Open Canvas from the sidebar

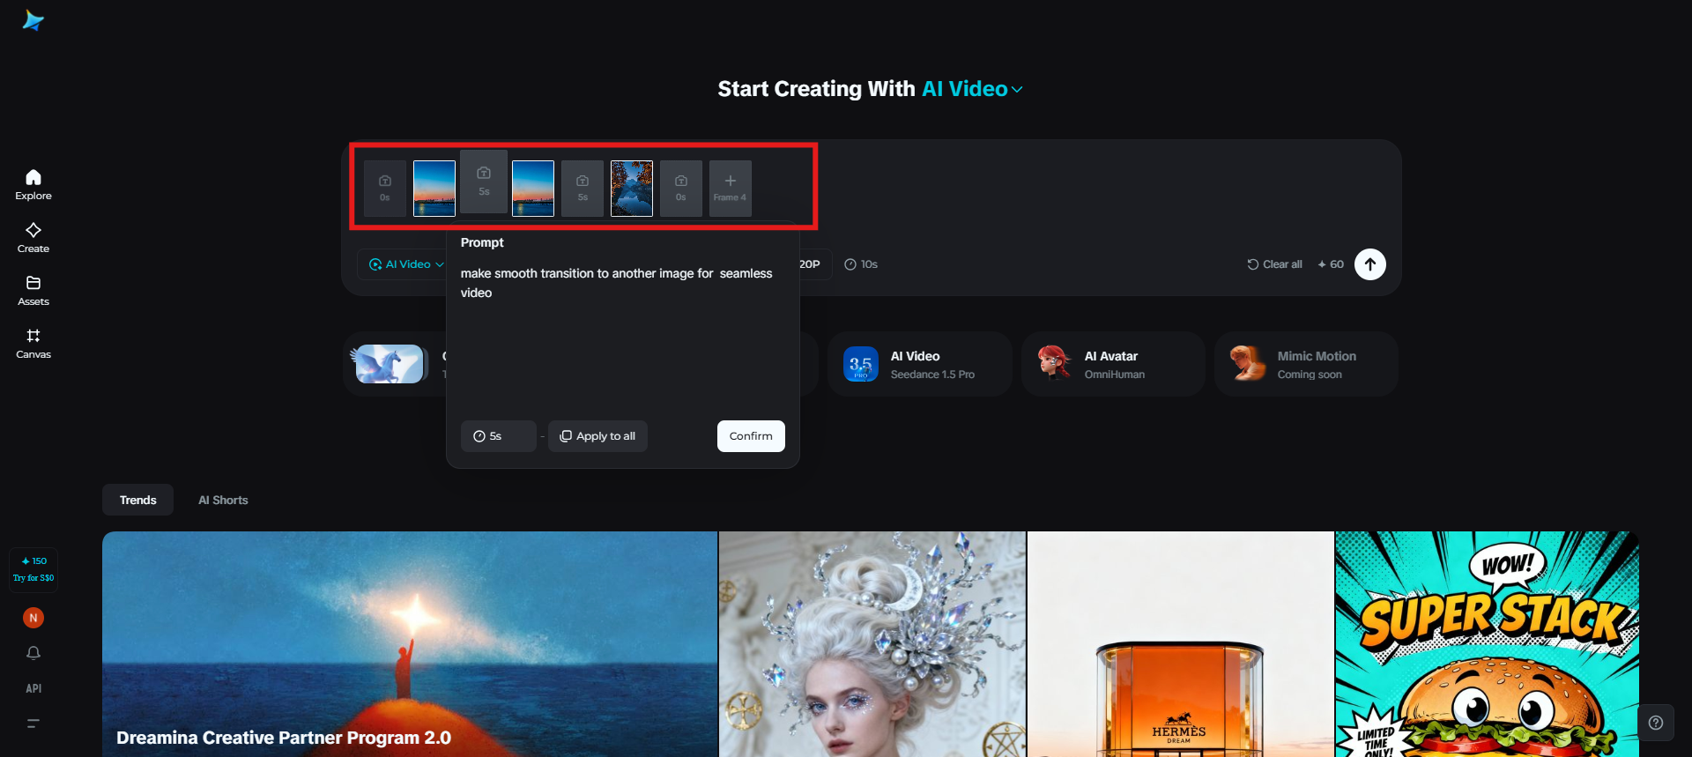tap(33, 344)
